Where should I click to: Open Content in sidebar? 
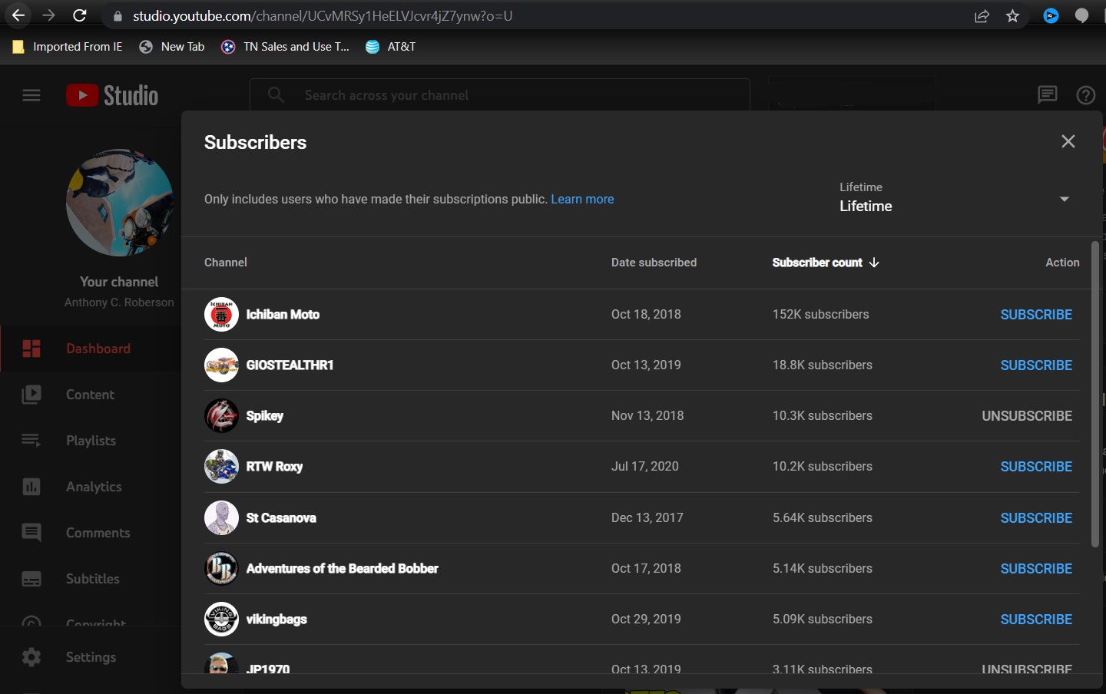tap(91, 395)
